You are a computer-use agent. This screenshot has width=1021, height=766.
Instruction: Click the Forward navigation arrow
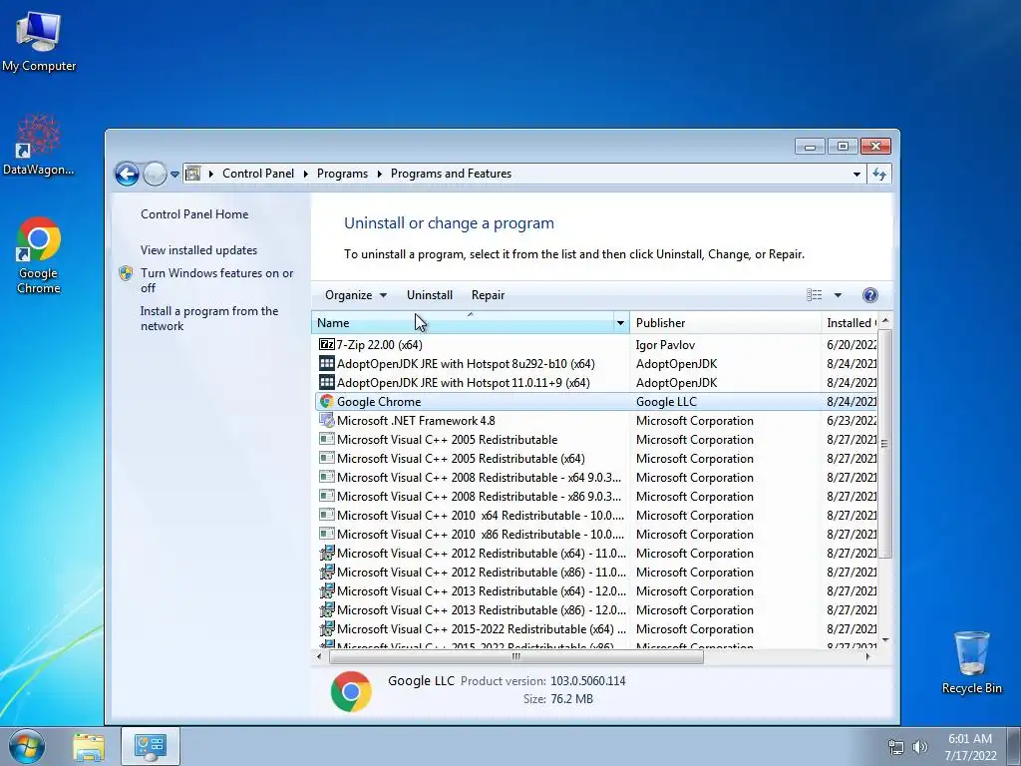click(x=155, y=174)
